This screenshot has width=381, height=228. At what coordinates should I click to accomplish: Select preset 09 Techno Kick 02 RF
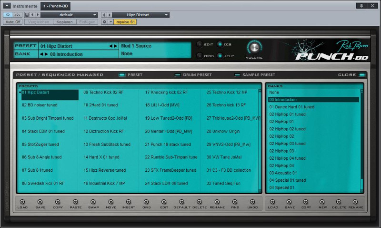pyautogui.click(x=103, y=92)
